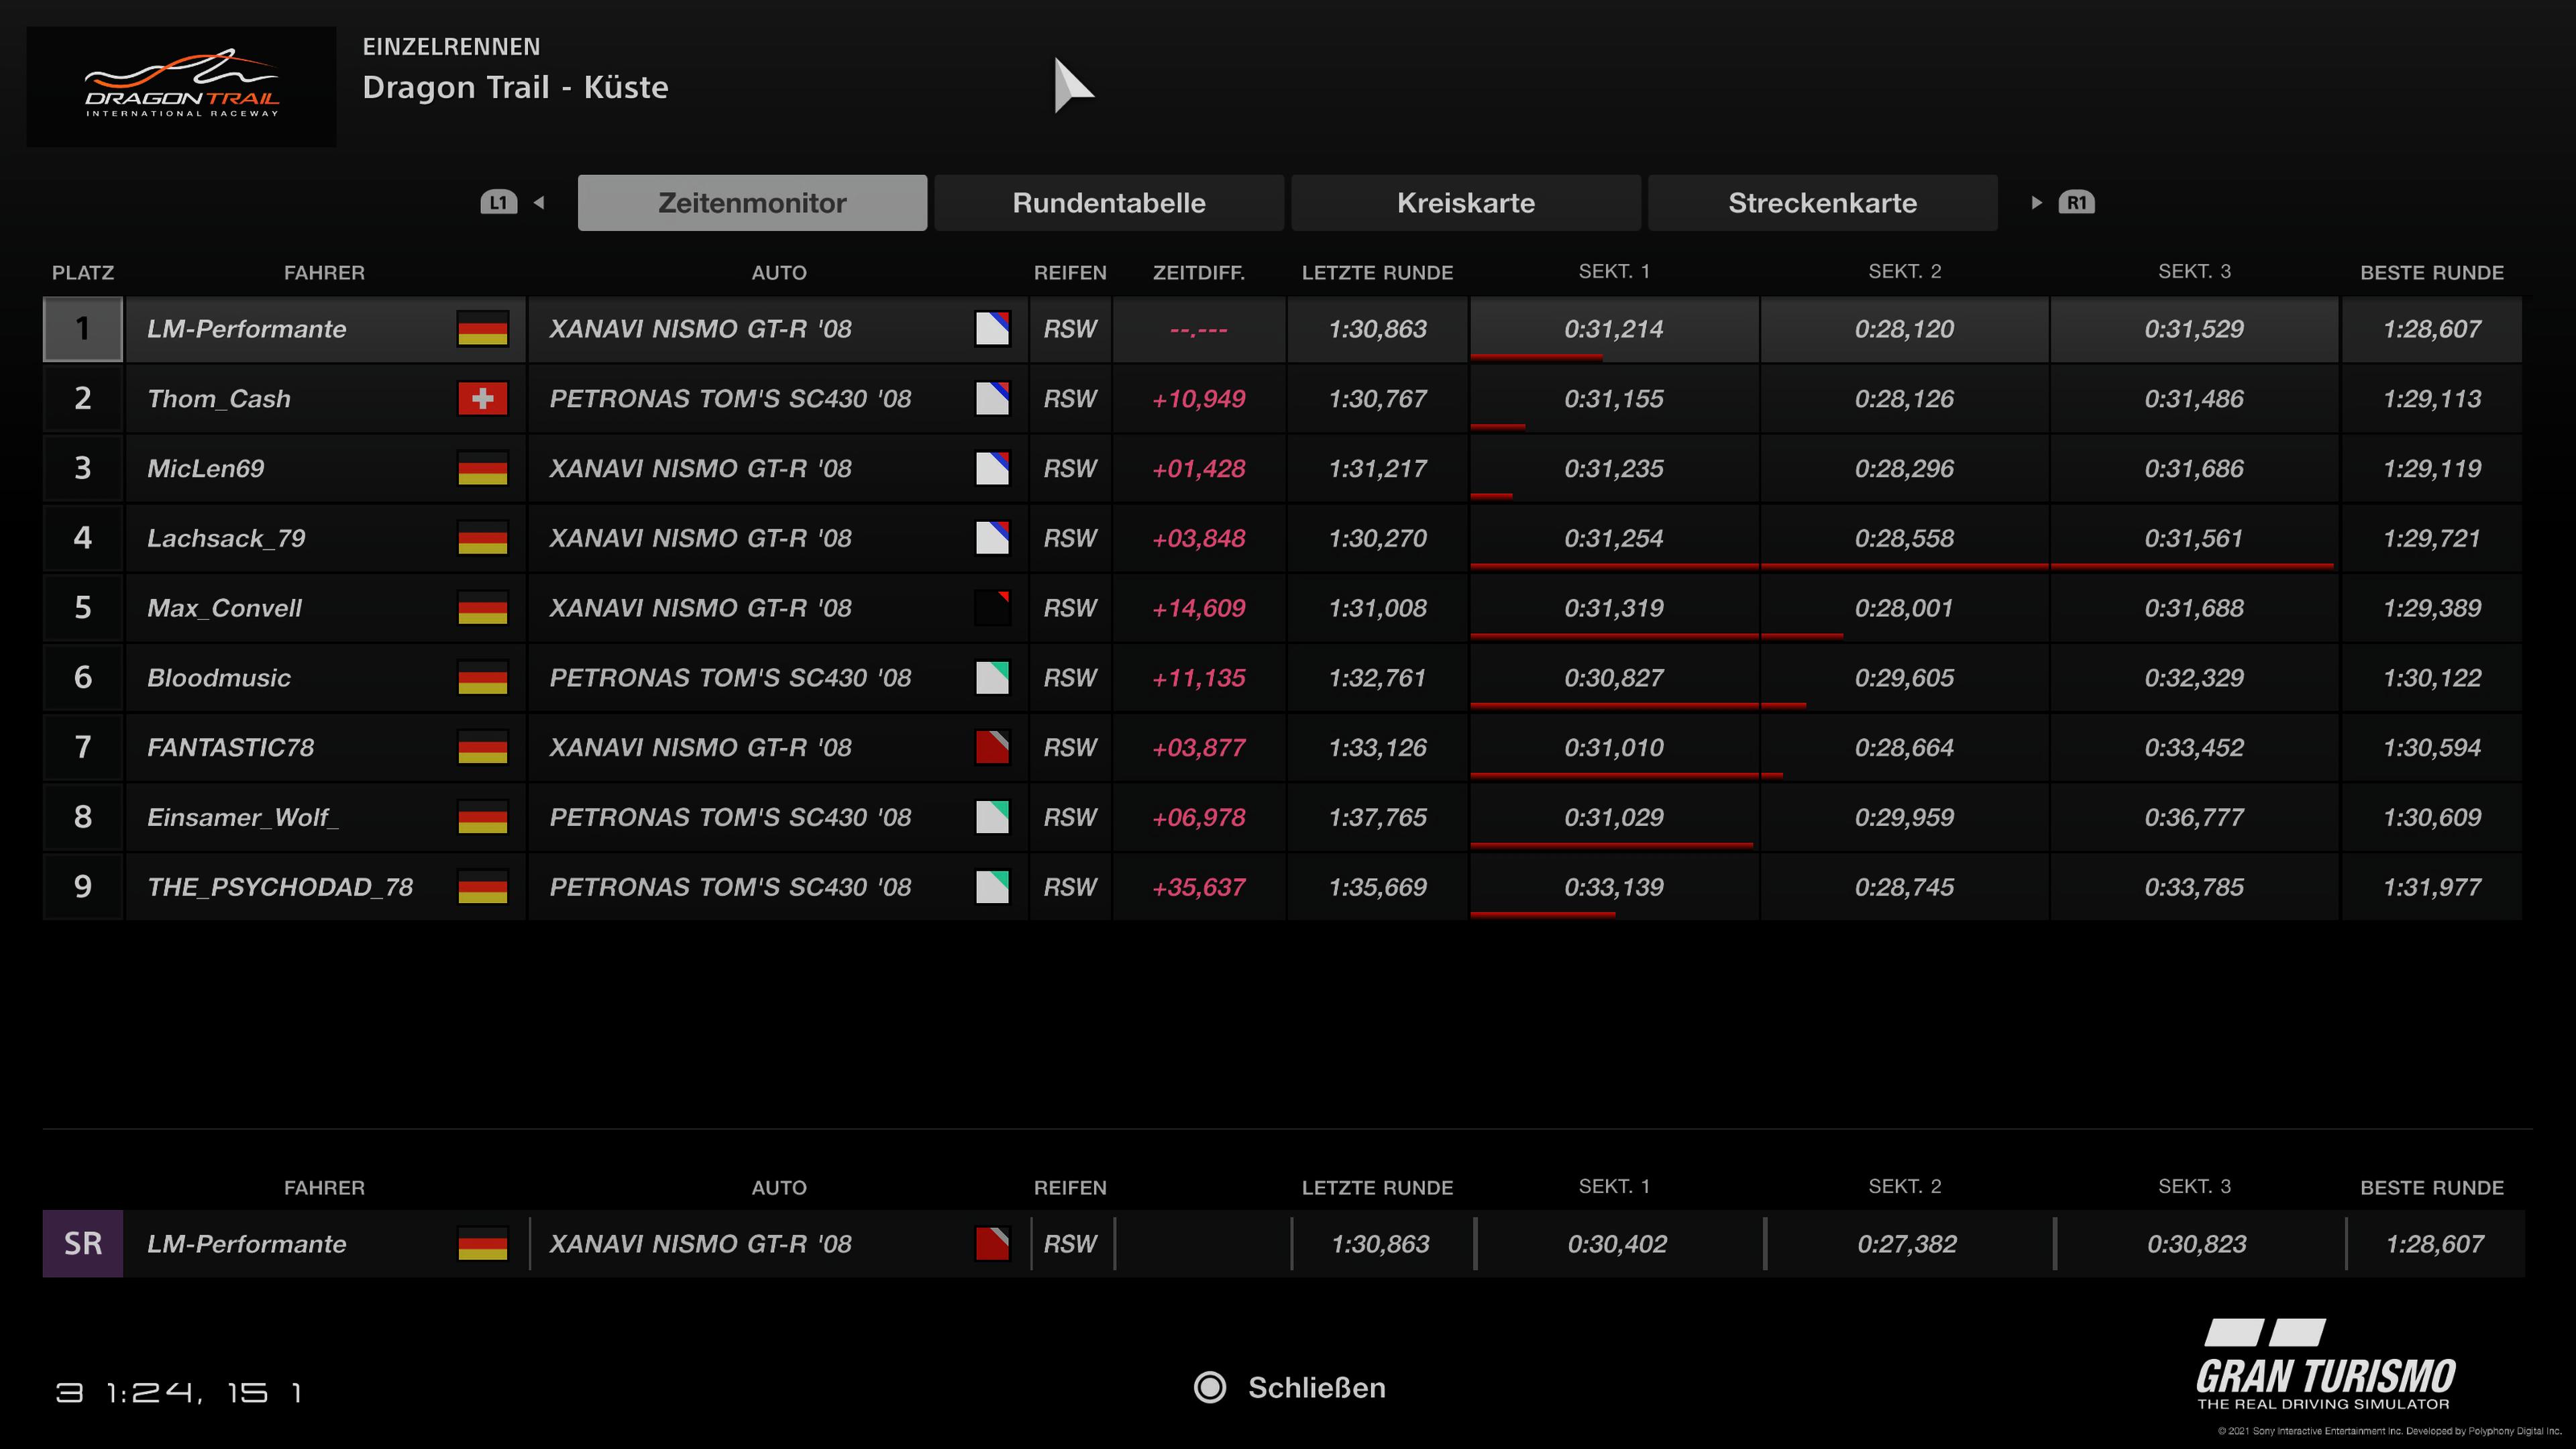The image size is (2576, 1449).
Task: Click the L1 previous tab button icon
Action: pyautogui.click(x=498, y=203)
